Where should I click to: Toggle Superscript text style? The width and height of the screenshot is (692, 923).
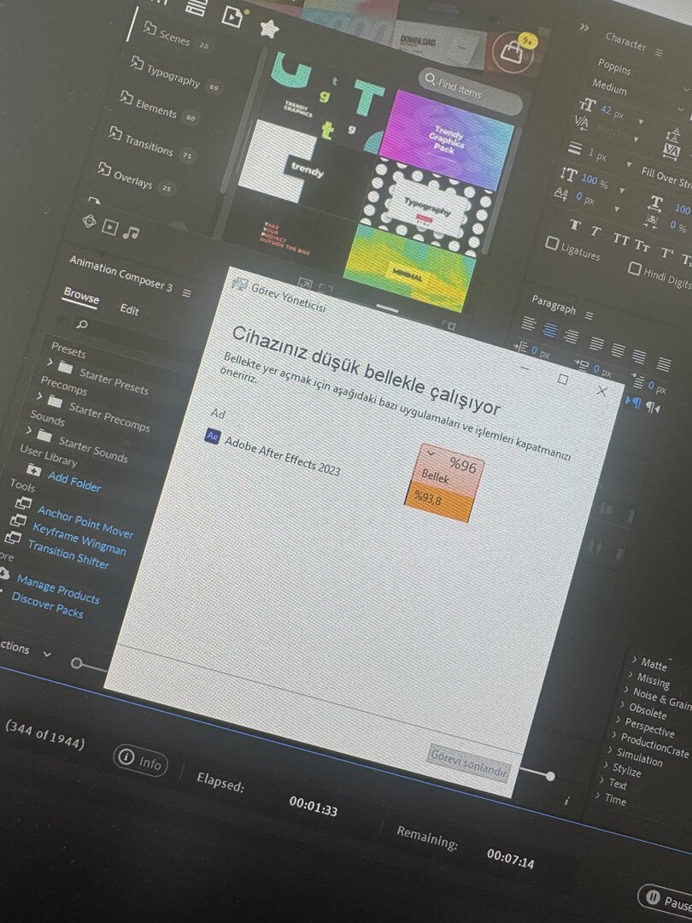click(666, 253)
